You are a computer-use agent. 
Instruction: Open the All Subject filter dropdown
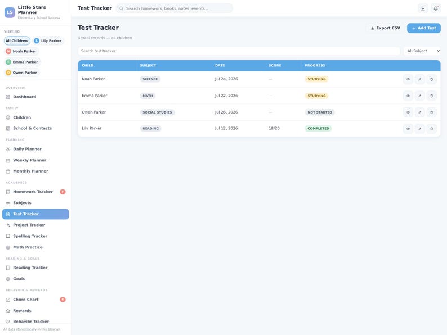pyautogui.click(x=422, y=51)
